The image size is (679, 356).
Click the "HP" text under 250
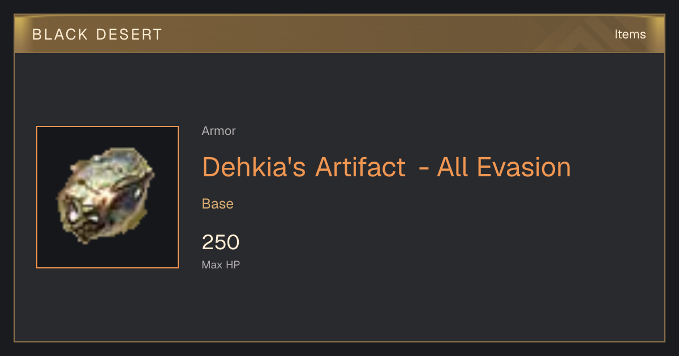233,264
